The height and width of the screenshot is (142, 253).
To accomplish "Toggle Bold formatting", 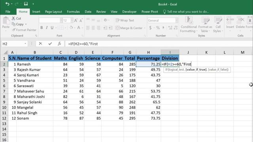I will click(x=42, y=28).
